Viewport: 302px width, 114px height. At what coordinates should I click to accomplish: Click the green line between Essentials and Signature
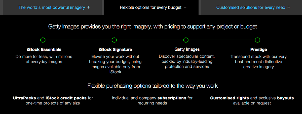79,40
